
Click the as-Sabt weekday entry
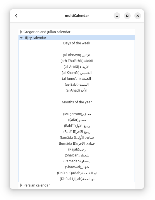[77, 85]
